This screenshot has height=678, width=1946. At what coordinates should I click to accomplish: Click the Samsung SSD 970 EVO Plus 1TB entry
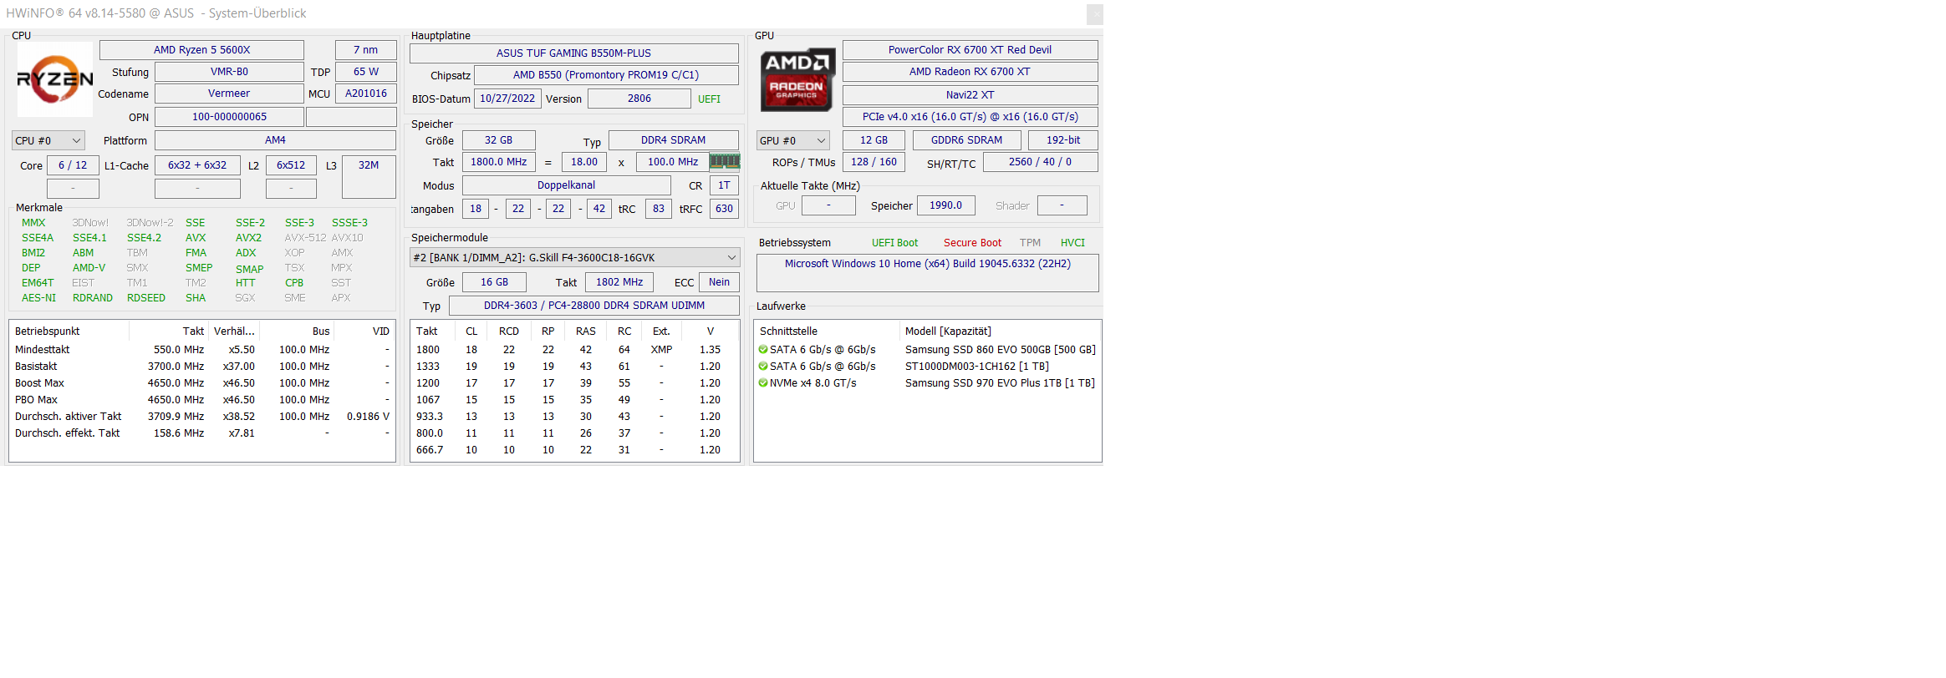(1000, 383)
